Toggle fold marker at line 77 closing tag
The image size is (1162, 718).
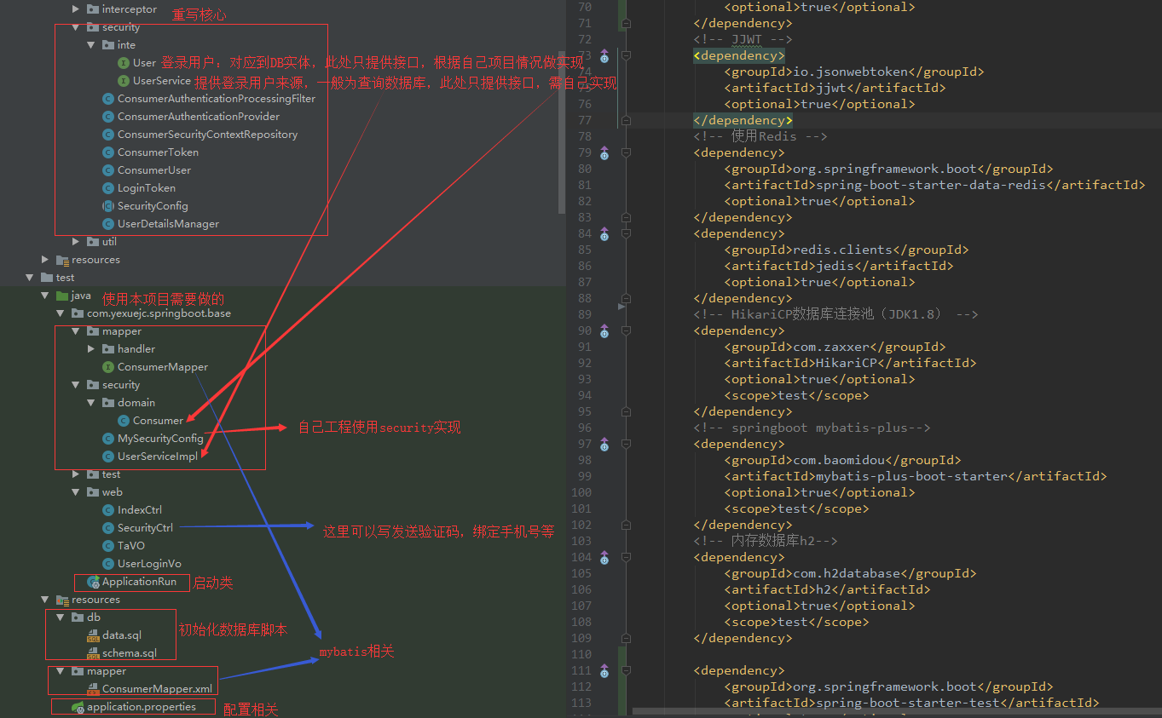[625, 121]
